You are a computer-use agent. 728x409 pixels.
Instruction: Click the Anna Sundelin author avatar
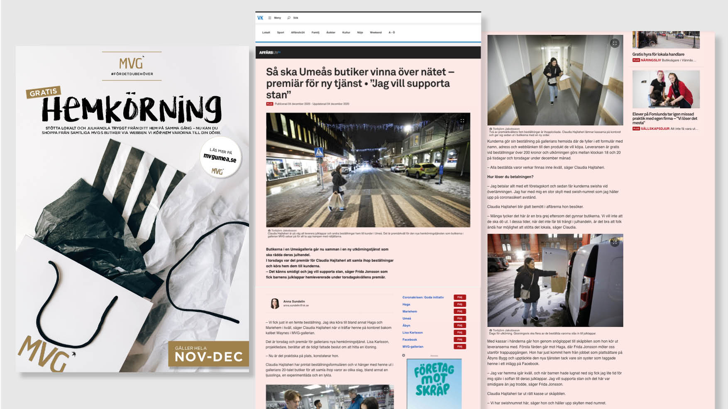275,304
